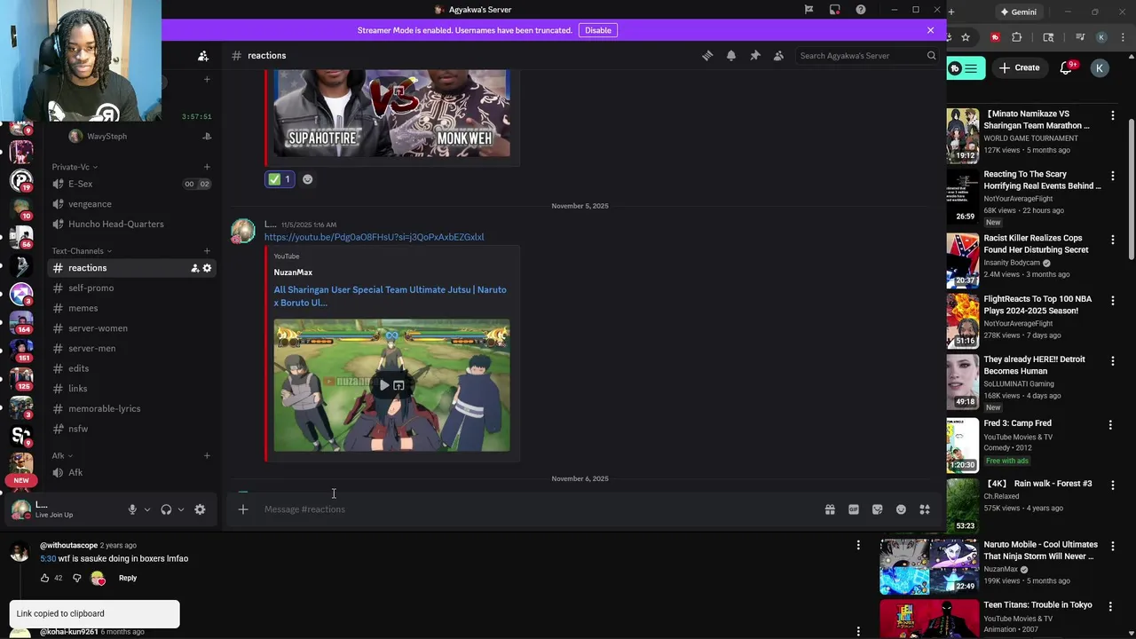Click the checkmark reaction with count 1
Image resolution: width=1136 pixels, height=639 pixels.
click(280, 179)
